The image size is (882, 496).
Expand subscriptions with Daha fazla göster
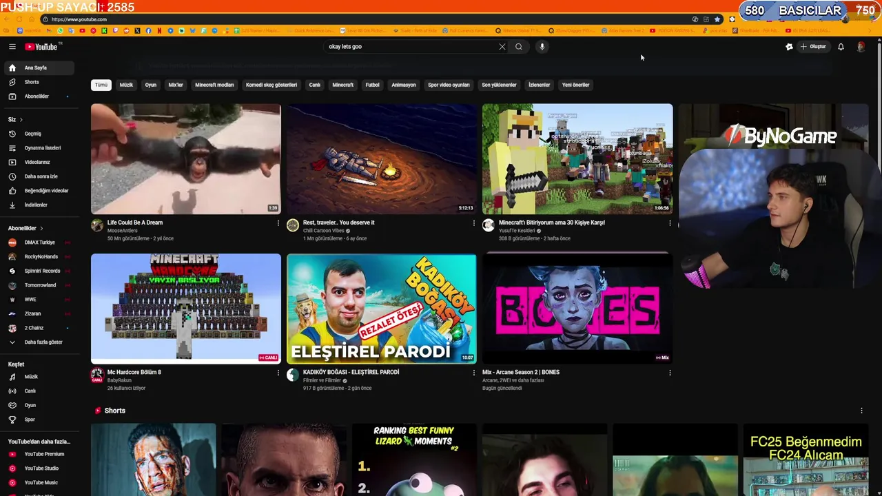pos(39,342)
